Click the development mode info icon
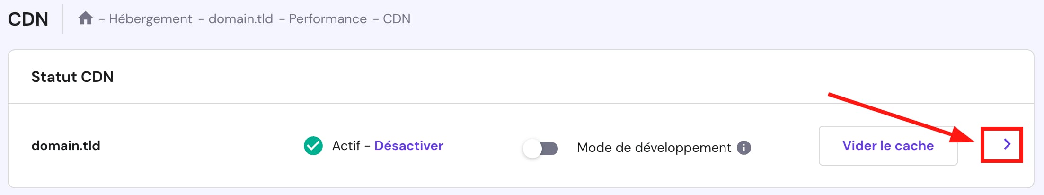Viewport: 1044px width, 195px height. 744,148
